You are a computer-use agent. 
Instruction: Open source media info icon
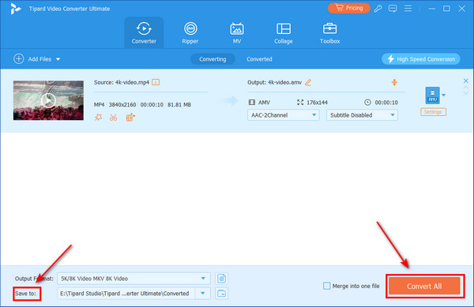tap(156, 82)
